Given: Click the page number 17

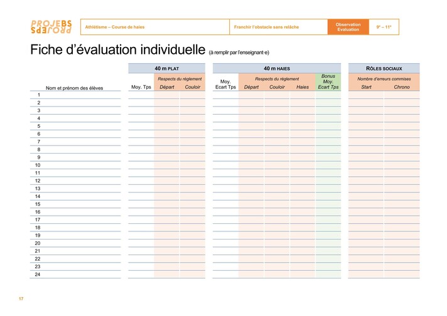Looking at the screenshot, I should pyautogui.click(x=21, y=298).
